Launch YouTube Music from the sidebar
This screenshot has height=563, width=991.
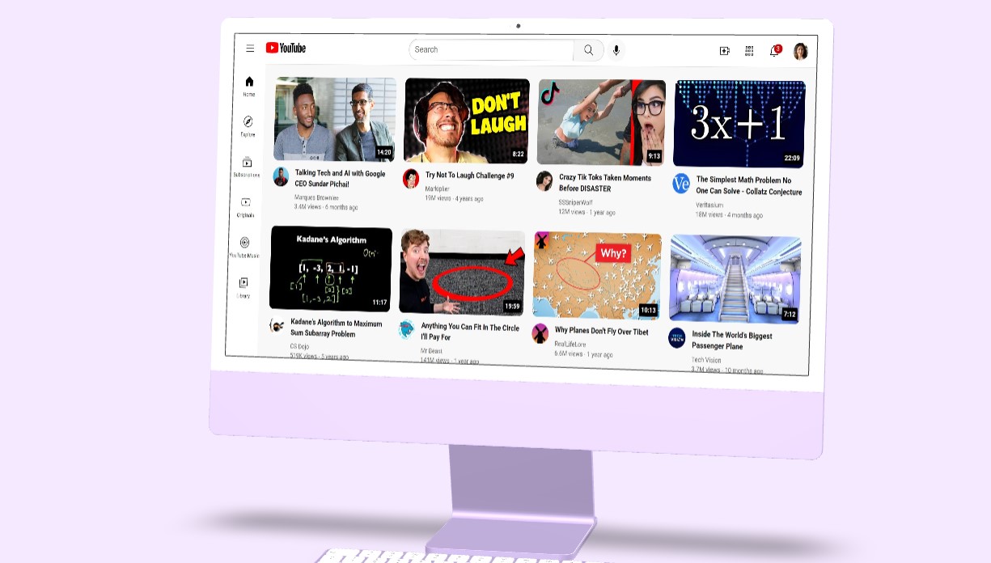point(244,242)
